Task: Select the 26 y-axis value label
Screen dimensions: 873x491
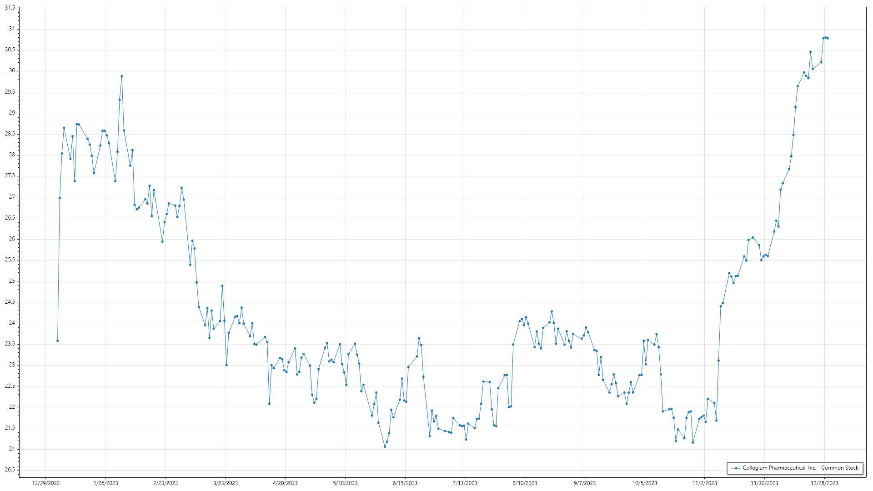Action: [x=12, y=239]
